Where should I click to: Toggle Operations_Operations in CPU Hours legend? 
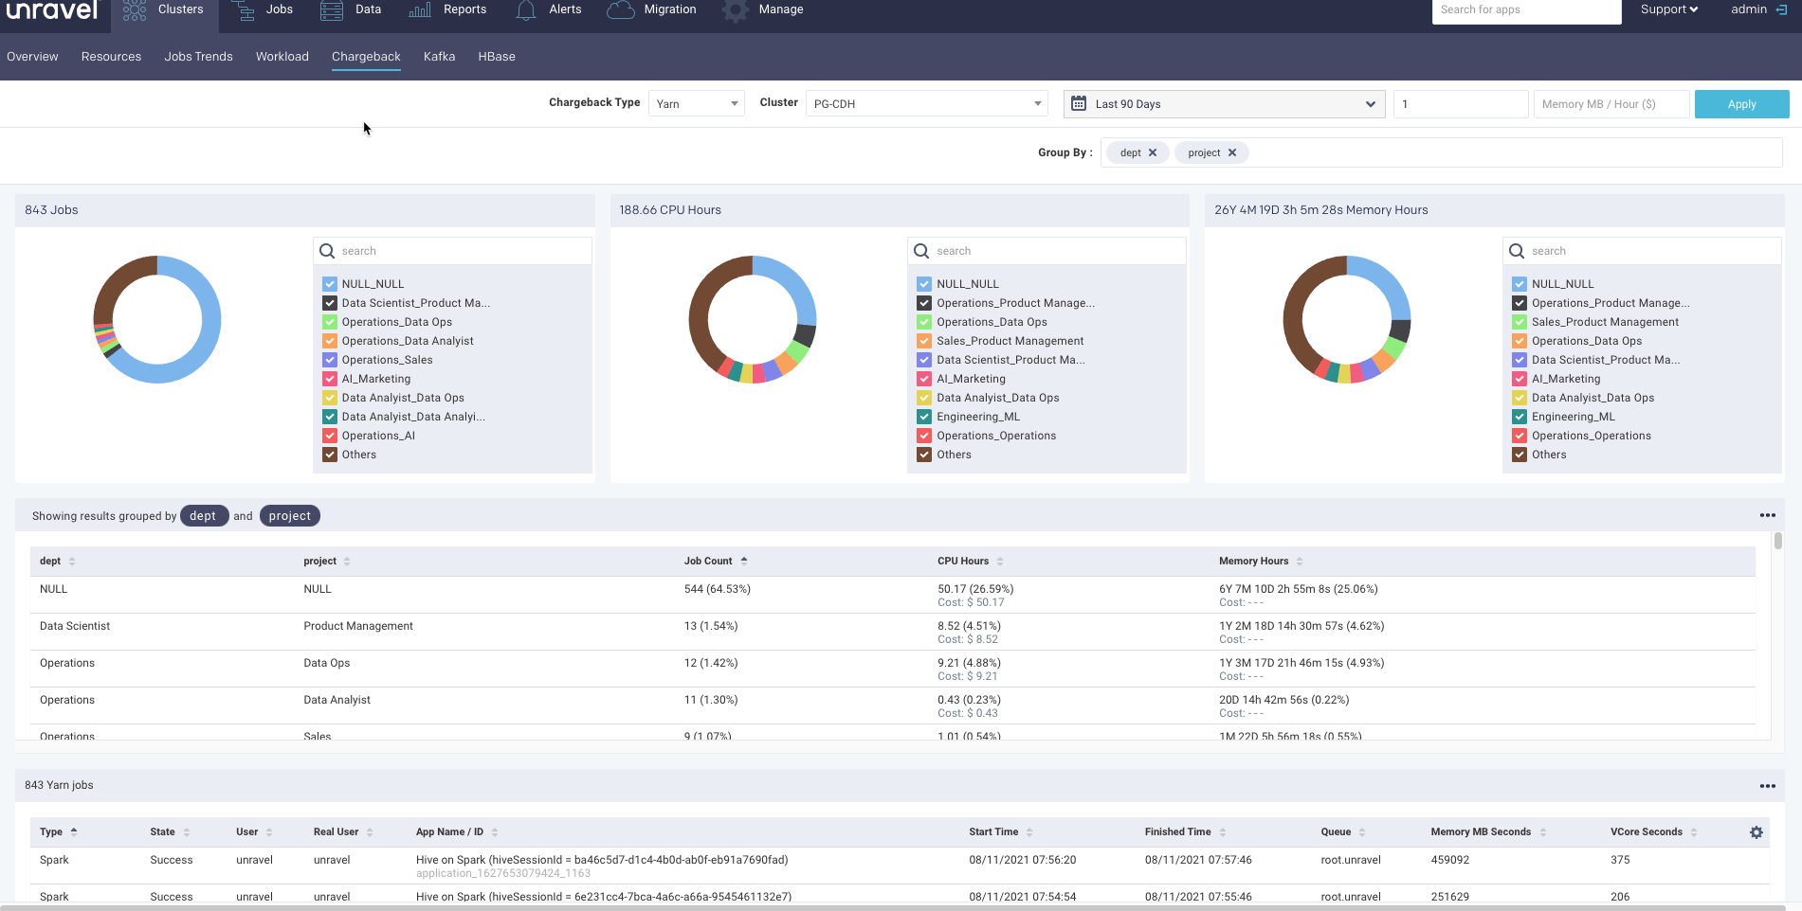tap(924, 436)
